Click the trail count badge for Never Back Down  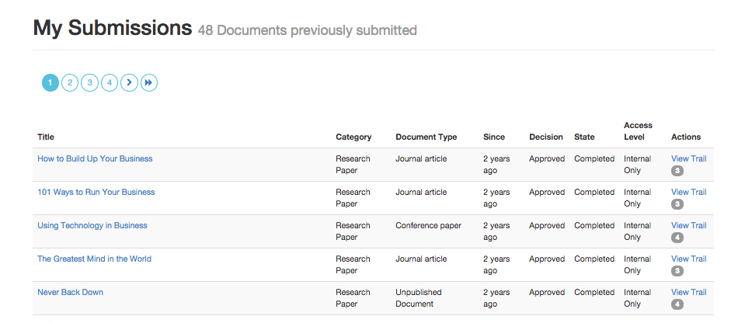tap(677, 304)
